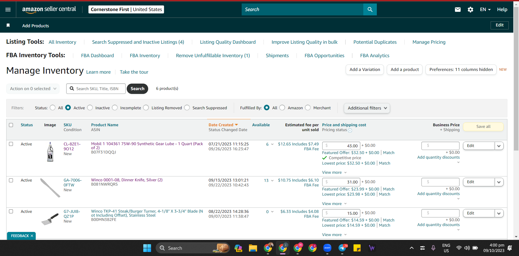The width and height of the screenshot is (519, 256).
Task: Select the Search Suppressed radio button
Action: click(187, 108)
